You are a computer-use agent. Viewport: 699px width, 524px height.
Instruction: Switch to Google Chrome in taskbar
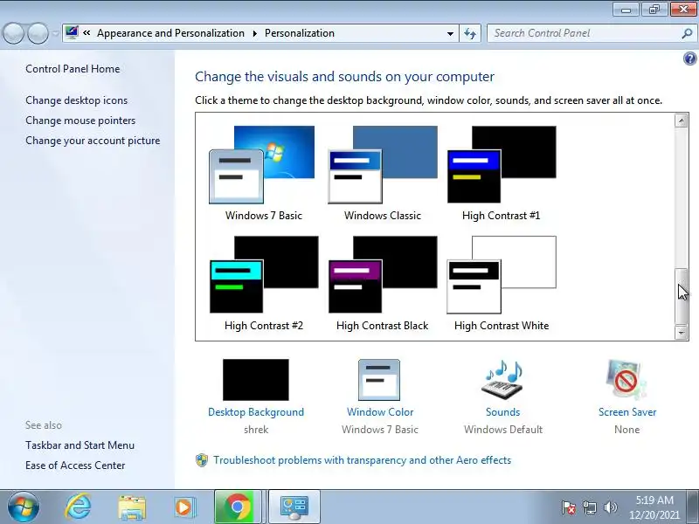click(x=237, y=507)
